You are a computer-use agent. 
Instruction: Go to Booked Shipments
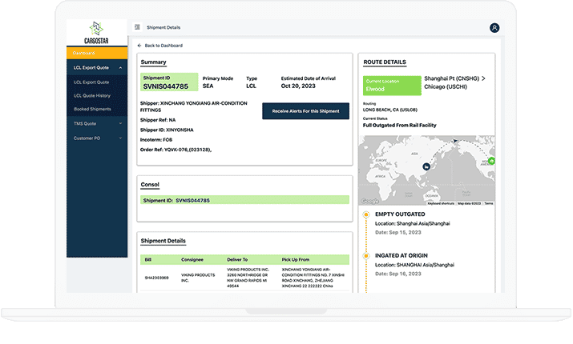pos(92,109)
